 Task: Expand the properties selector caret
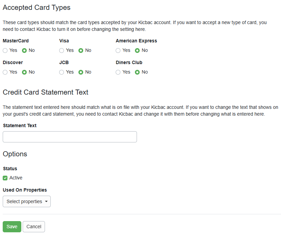pos(47,201)
